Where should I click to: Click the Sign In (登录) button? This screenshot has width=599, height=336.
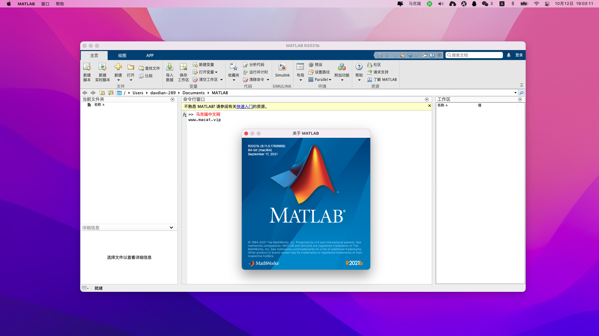[x=519, y=55]
